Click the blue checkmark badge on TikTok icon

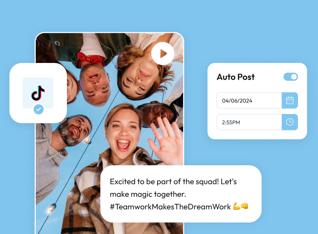point(39,109)
